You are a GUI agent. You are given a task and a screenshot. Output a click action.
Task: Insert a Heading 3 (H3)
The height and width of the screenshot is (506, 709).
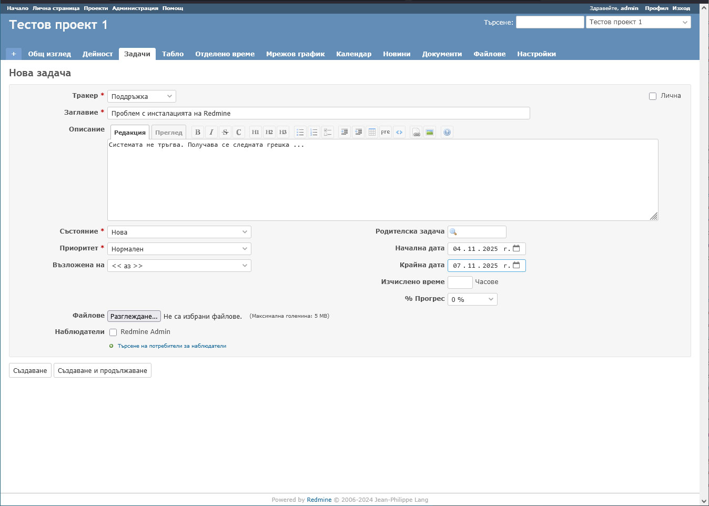282,132
